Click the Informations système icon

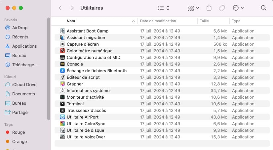click(62, 90)
